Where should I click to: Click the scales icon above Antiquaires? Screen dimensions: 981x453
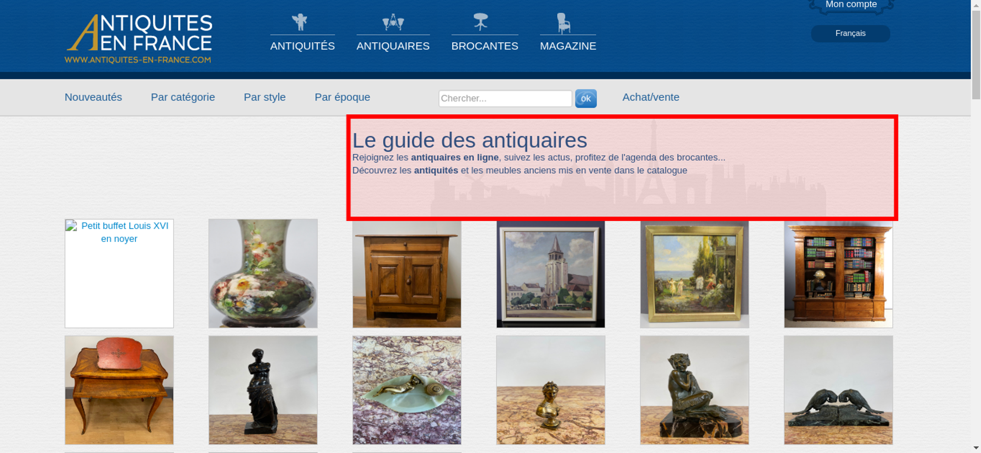393,22
